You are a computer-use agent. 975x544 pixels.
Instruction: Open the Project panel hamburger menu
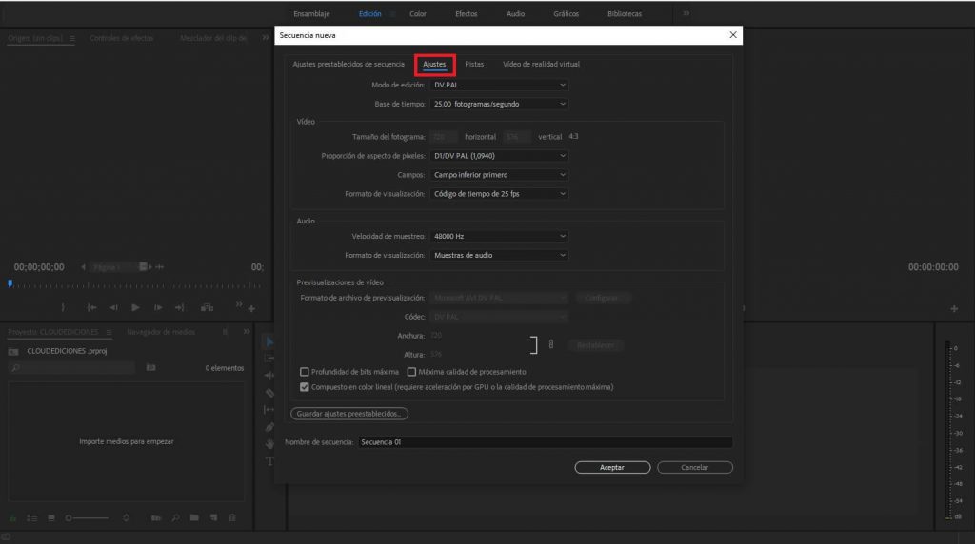(x=109, y=332)
